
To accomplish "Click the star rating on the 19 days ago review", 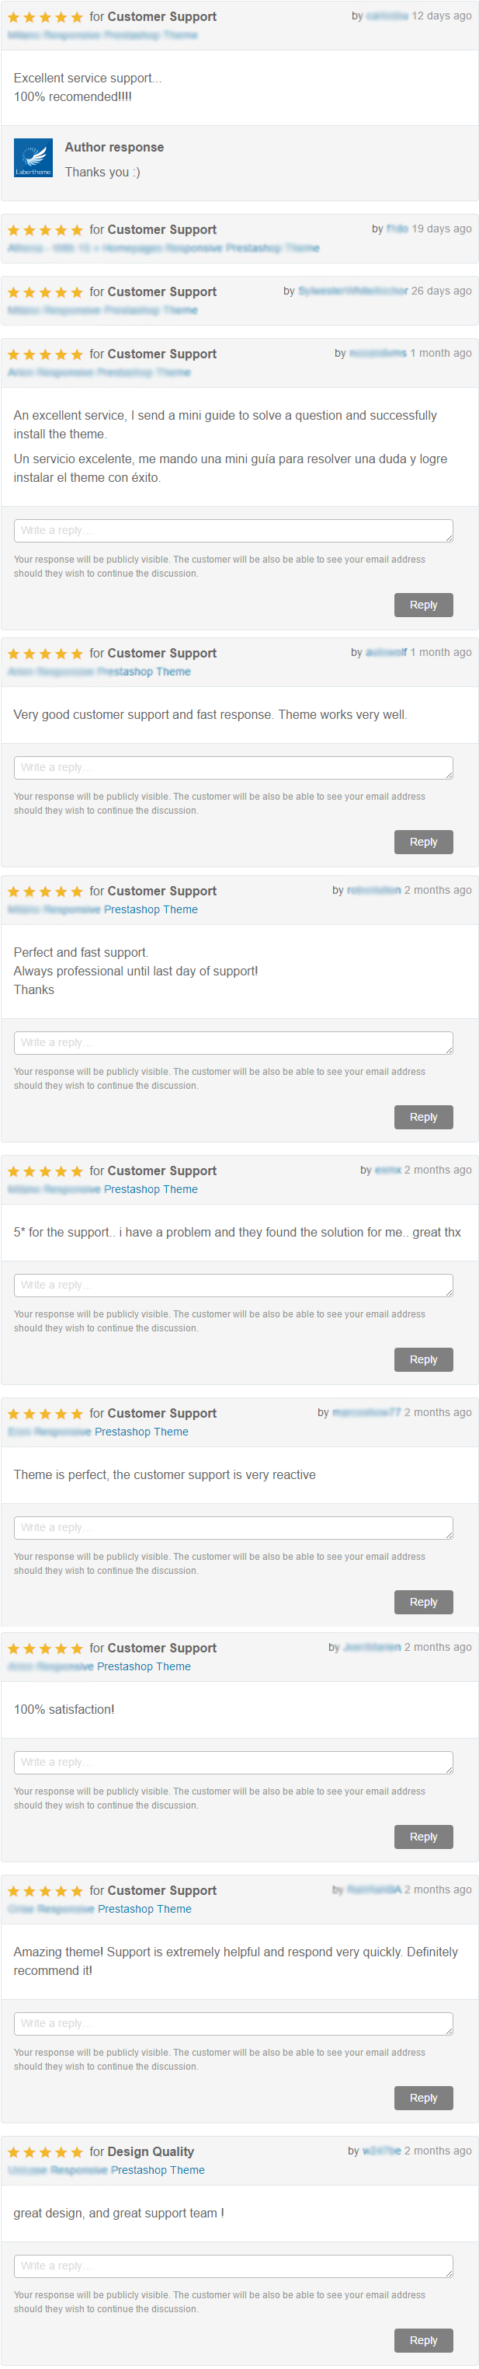I will tap(45, 230).
